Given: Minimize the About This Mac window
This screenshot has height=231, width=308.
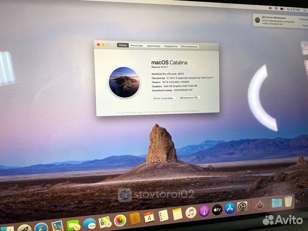Looking at the screenshot, I should (x=103, y=45).
